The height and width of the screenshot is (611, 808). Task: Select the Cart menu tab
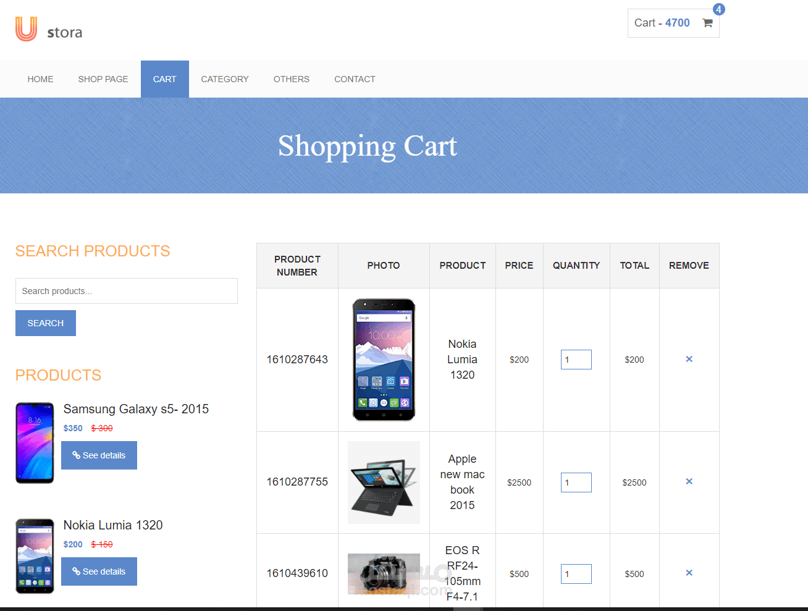[x=165, y=79]
